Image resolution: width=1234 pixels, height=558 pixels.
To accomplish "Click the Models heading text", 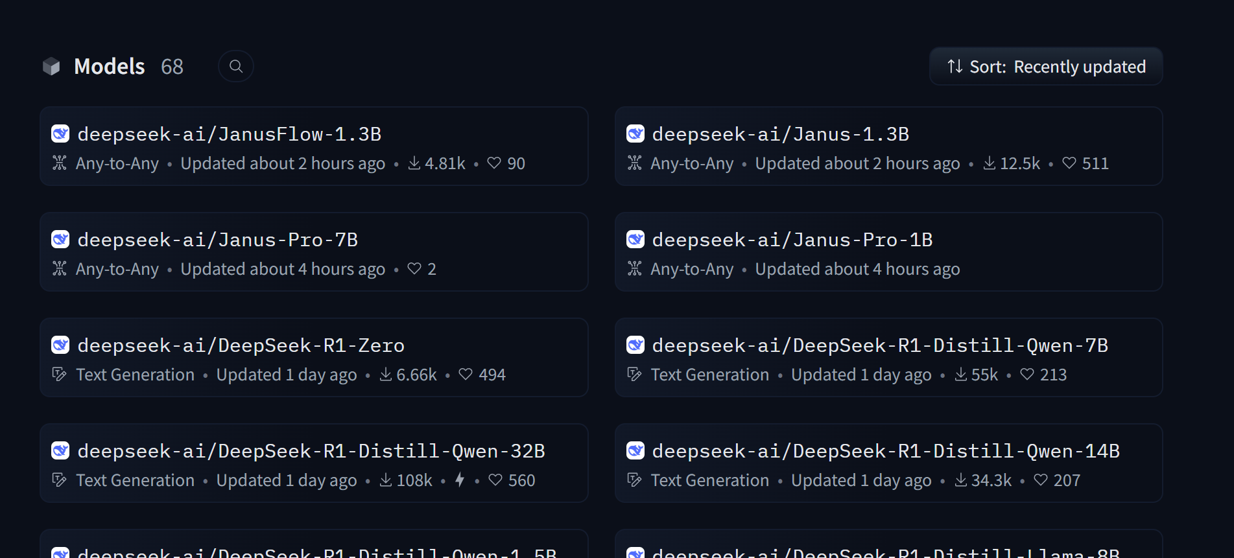I will pos(110,66).
